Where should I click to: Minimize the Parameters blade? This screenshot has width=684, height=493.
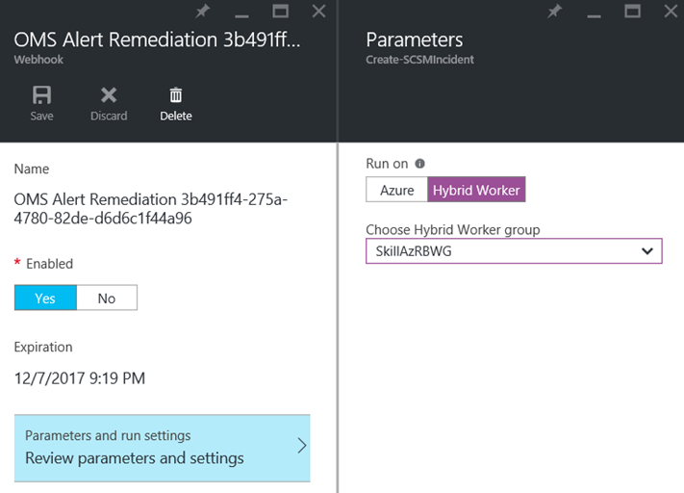pos(595,13)
